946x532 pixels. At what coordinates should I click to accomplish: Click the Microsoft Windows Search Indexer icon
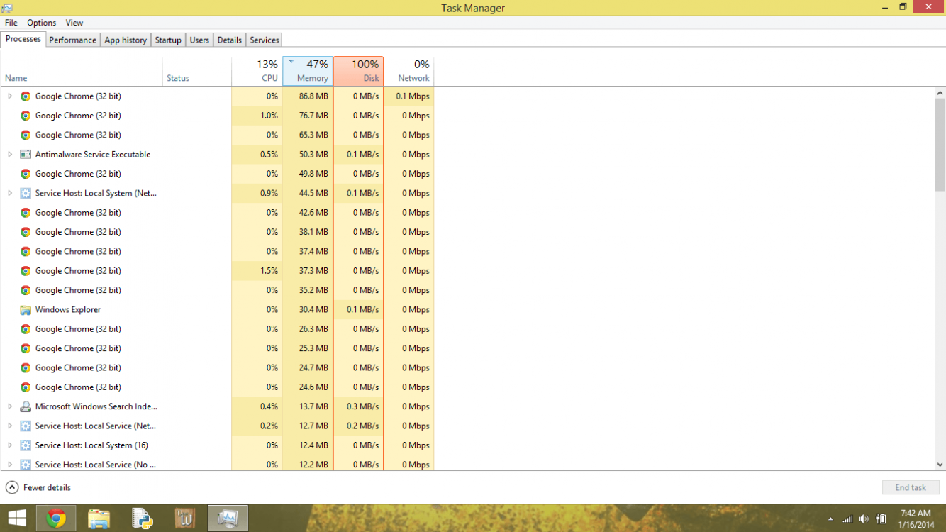click(x=26, y=406)
